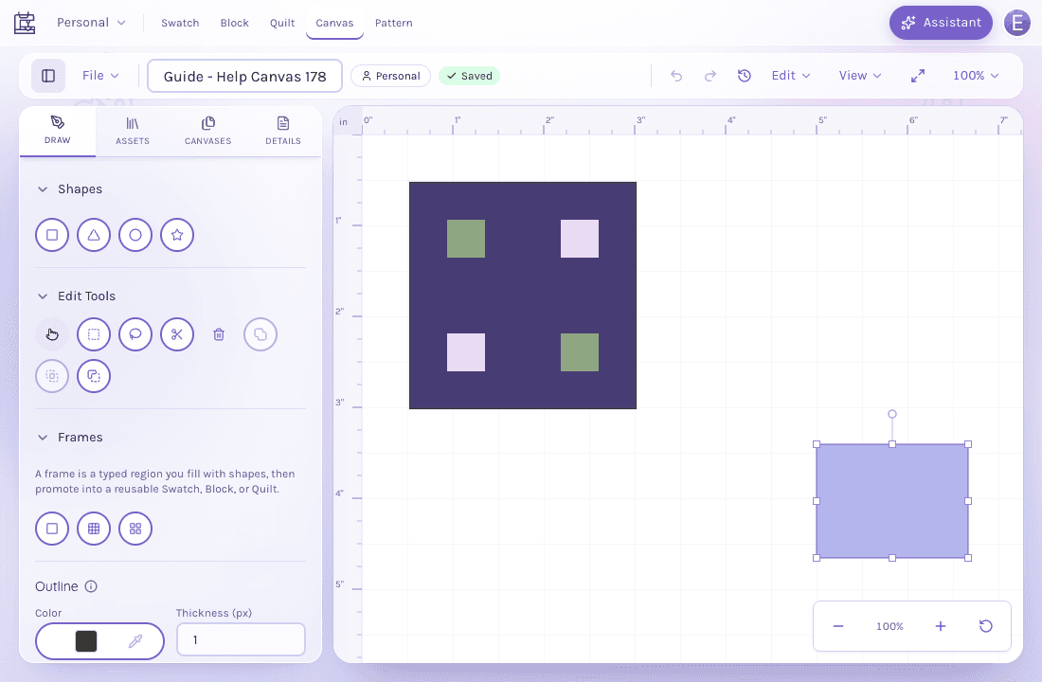Click the Saved status badge

[469, 76]
